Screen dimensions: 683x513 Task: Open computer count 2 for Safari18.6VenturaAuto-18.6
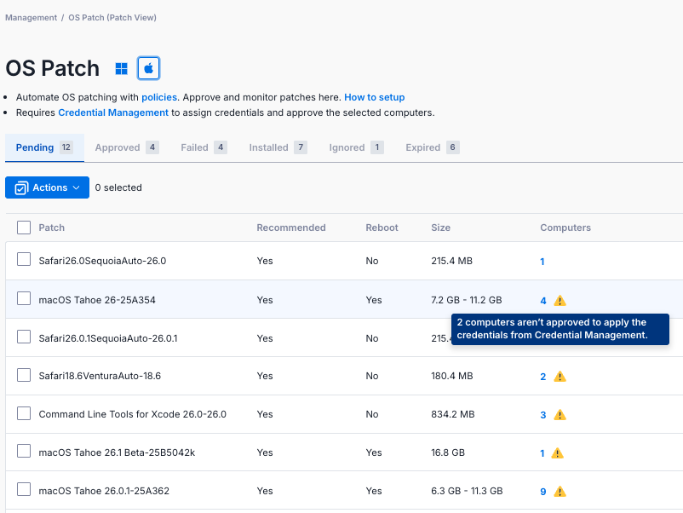pyautogui.click(x=543, y=377)
